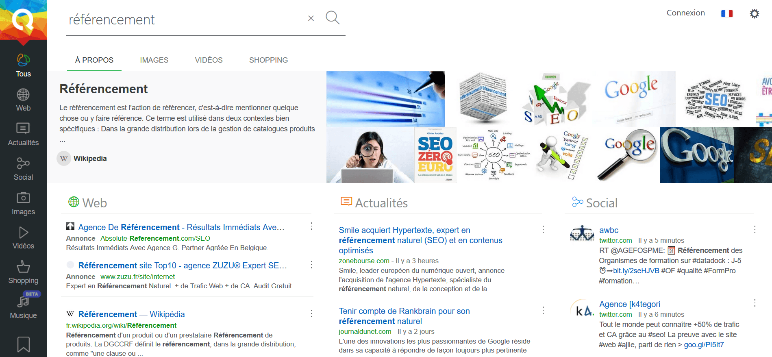
Task: Open Référencement site Top10 ZUZU ad
Action: [x=183, y=266]
